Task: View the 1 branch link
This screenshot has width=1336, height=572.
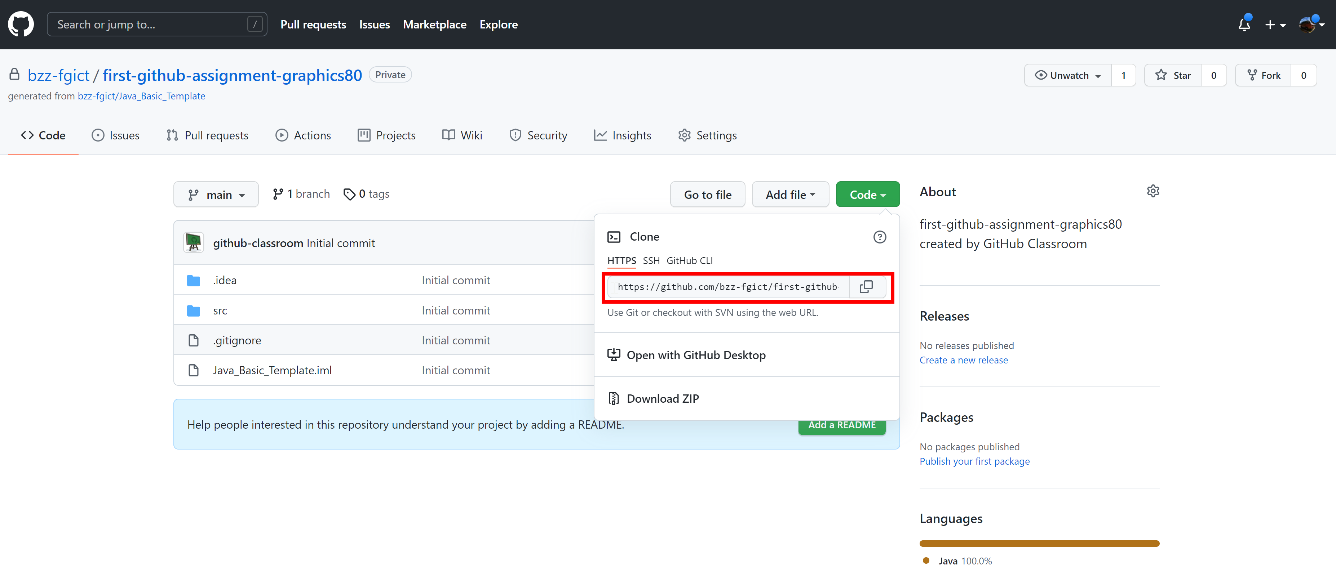Action: click(x=301, y=194)
